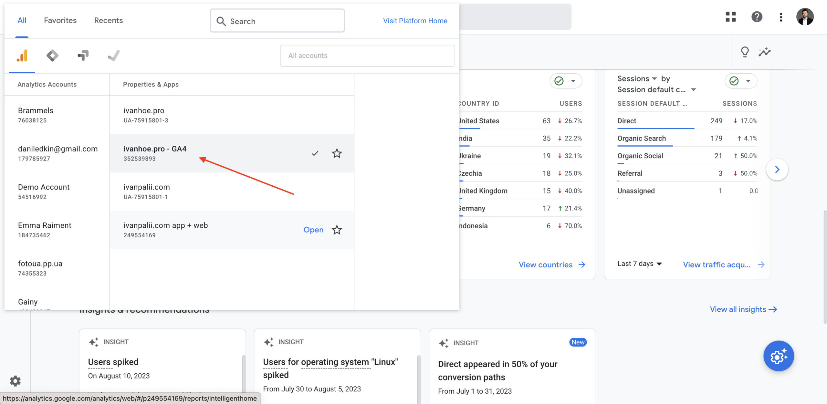Switch to the Recents tab

click(x=108, y=20)
